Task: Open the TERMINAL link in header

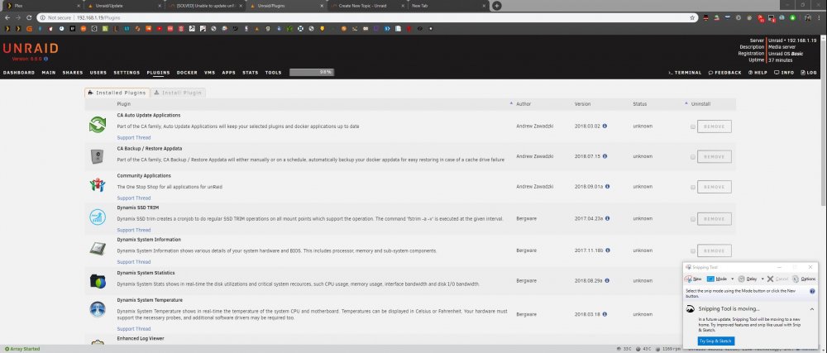Action: (x=685, y=73)
